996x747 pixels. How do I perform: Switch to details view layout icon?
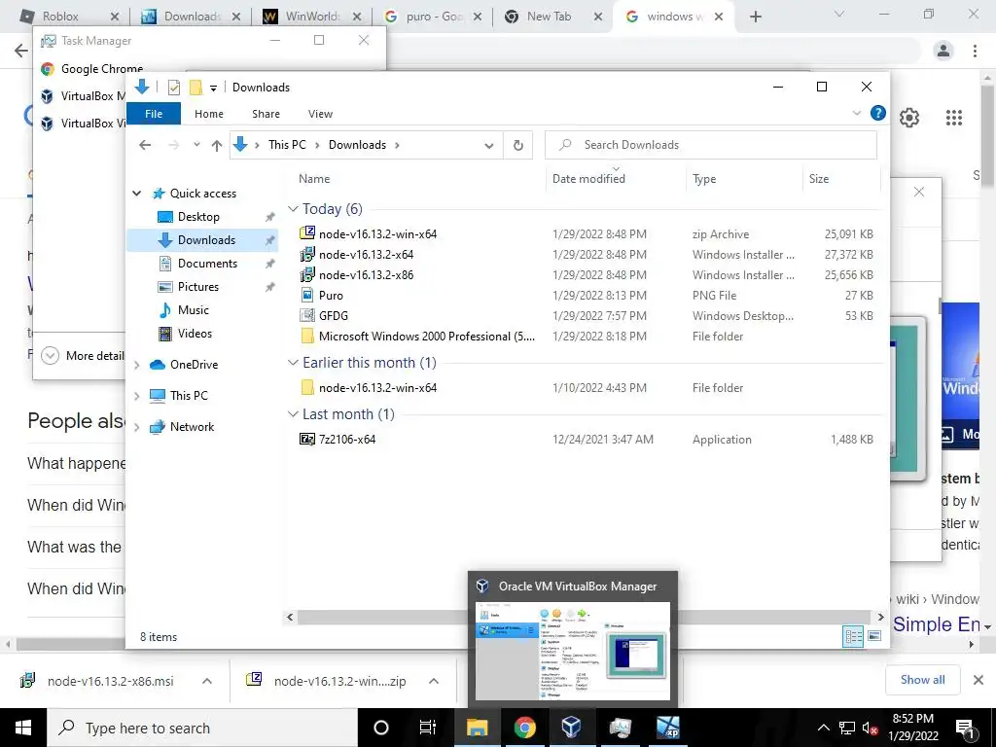click(853, 636)
